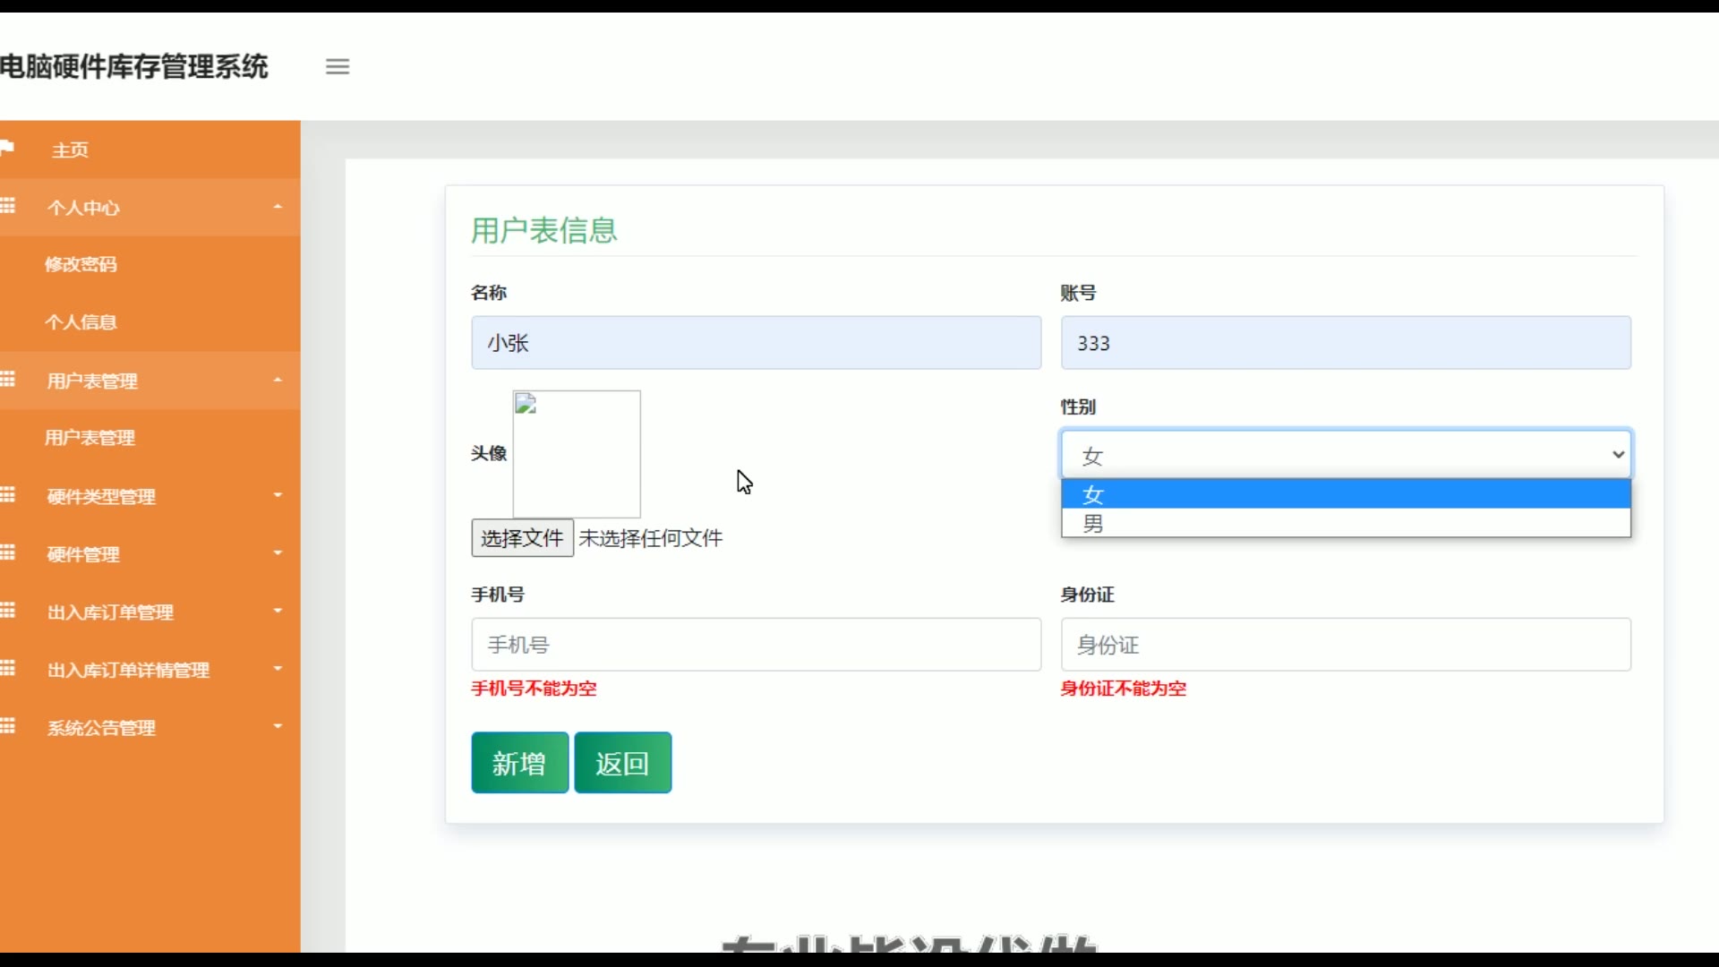
Task: Focus the 手机号 input field
Action: (756, 645)
